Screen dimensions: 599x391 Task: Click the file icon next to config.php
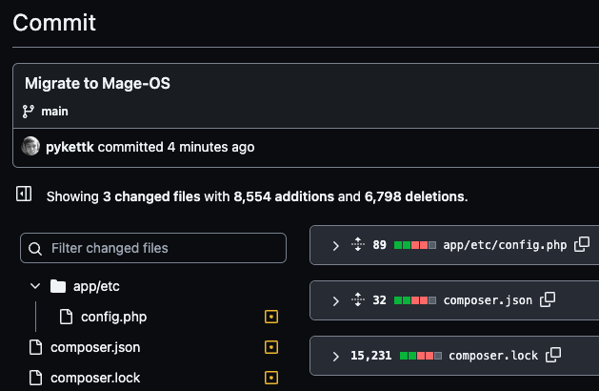(66, 317)
